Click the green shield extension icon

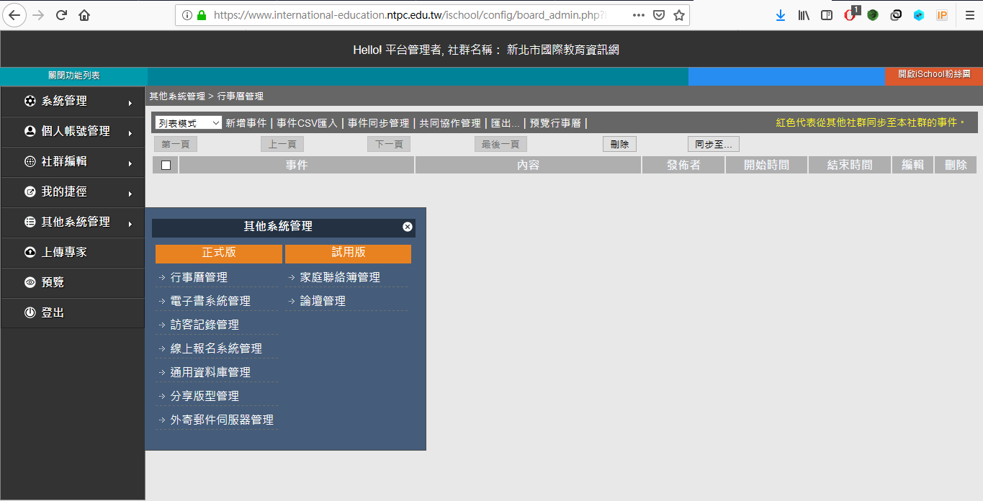tap(873, 15)
